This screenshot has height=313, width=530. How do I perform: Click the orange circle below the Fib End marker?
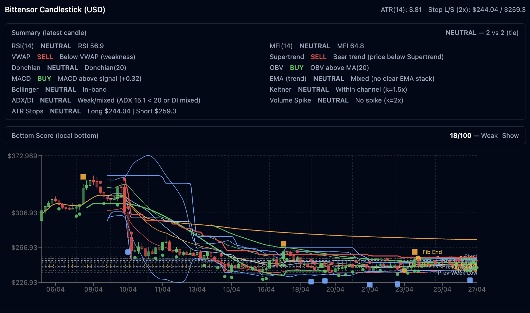418,259
